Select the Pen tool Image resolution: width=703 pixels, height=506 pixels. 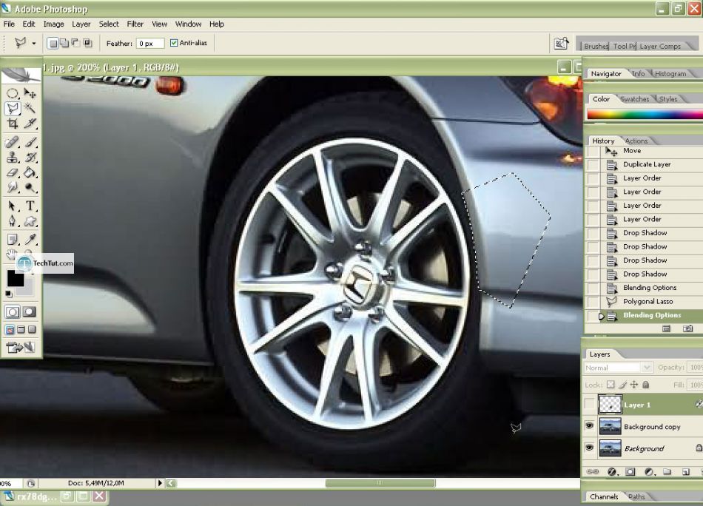(12, 221)
